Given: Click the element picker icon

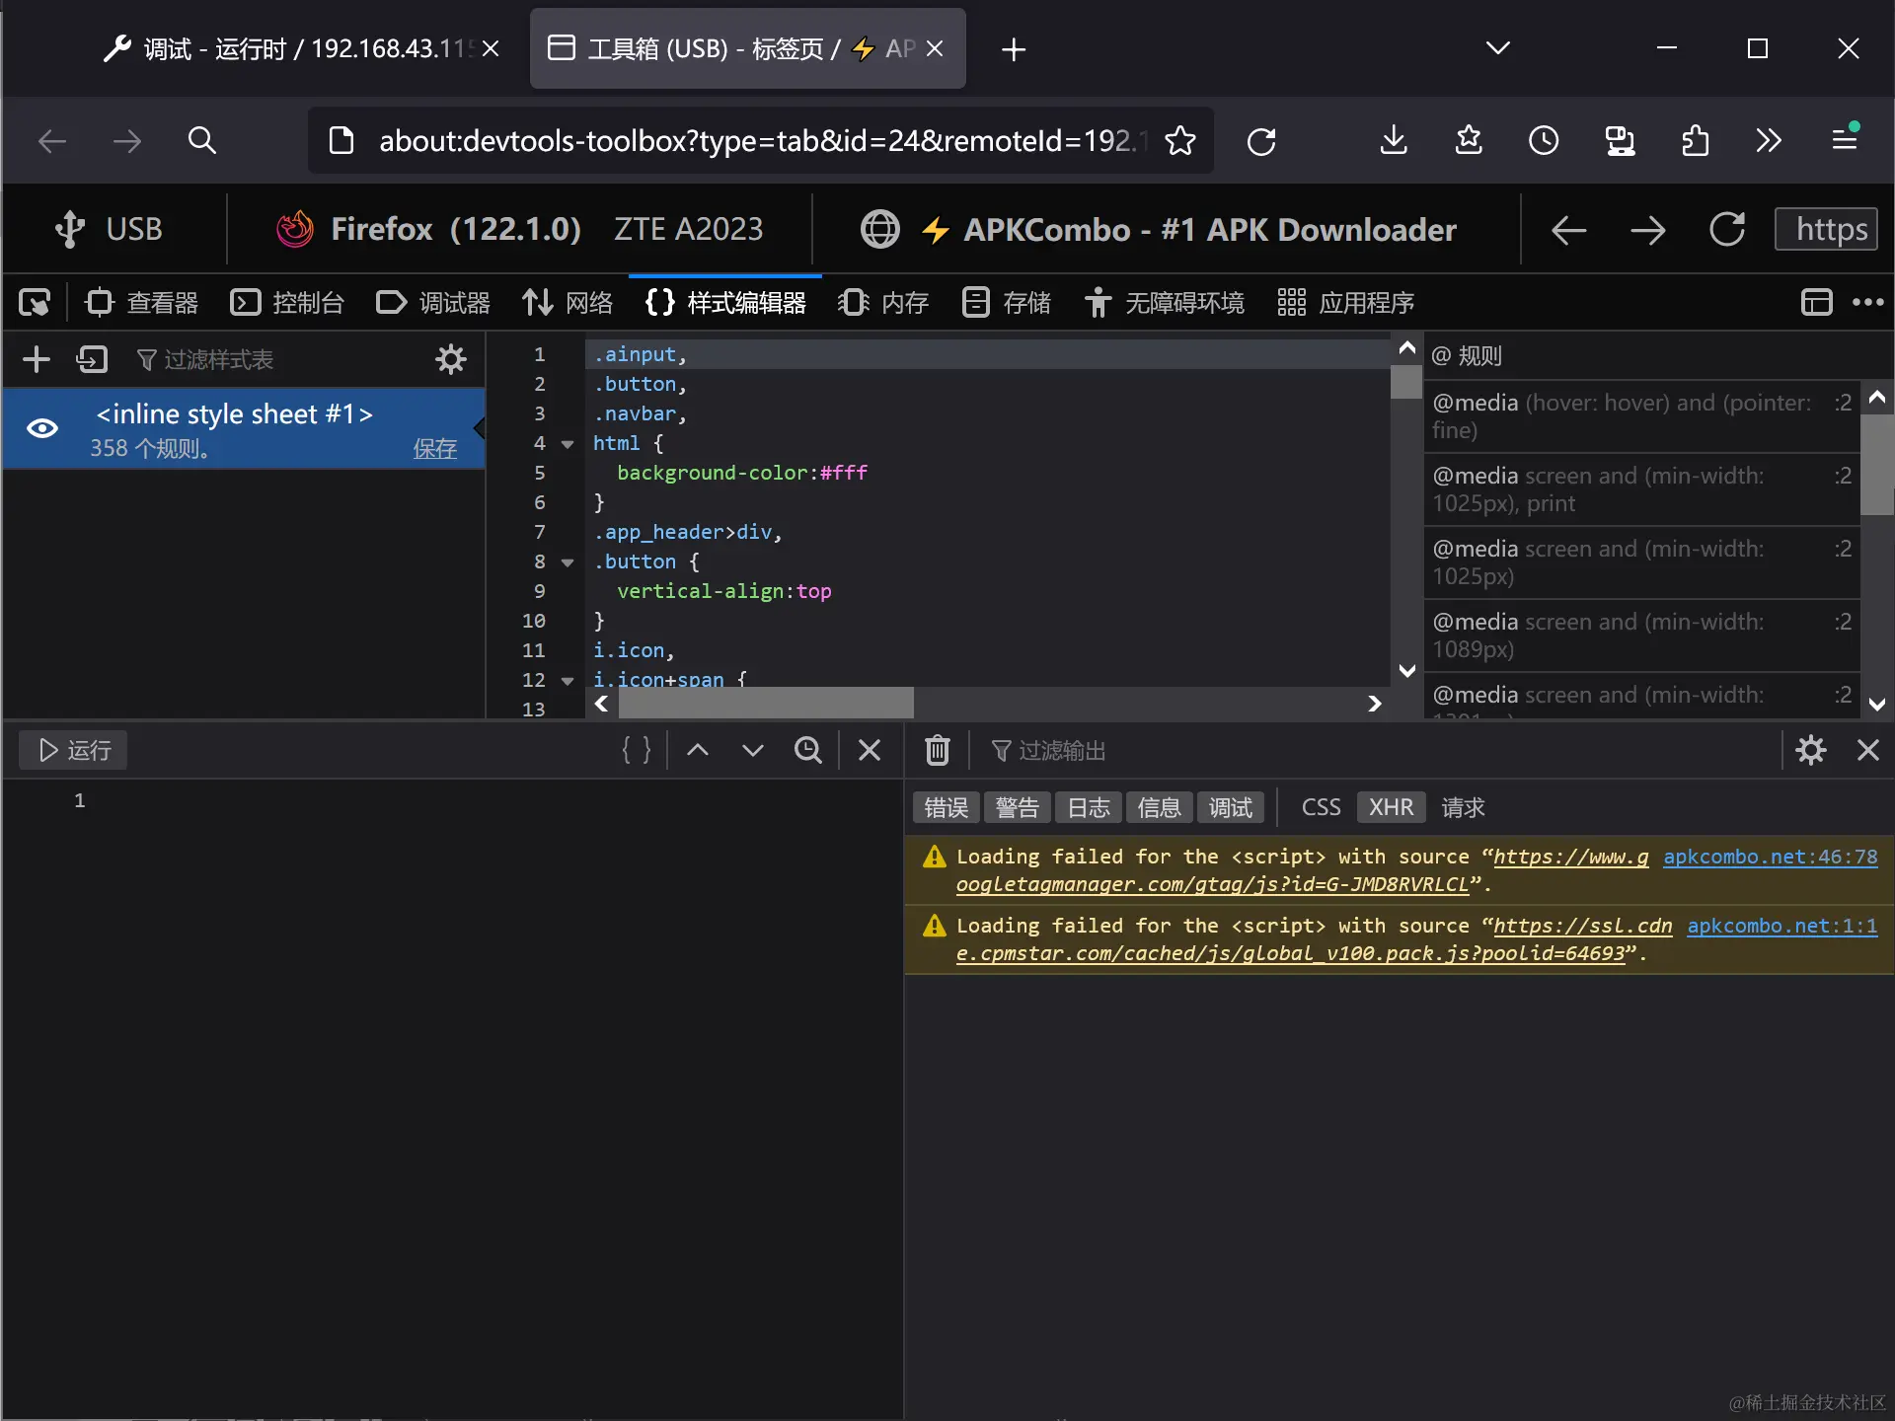Looking at the screenshot, I should tap(35, 303).
